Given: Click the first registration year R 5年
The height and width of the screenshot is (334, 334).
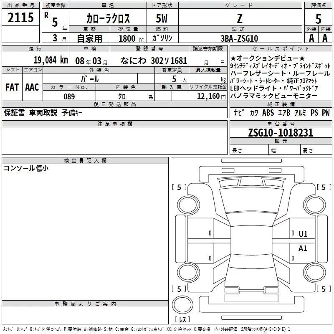Looking at the screenshot, I should pyautogui.click(x=56, y=21).
